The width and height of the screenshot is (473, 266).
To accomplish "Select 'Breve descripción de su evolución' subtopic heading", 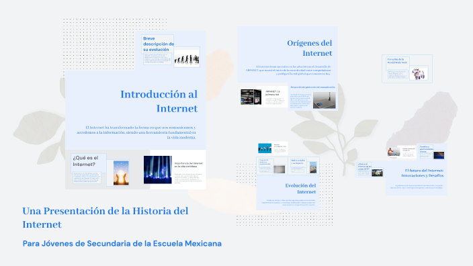I will pos(159,44).
